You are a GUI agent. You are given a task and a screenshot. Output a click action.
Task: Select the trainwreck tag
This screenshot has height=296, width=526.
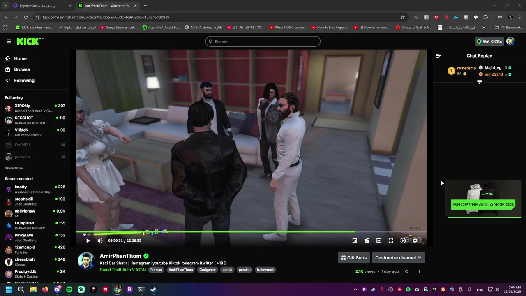point(265,270)
